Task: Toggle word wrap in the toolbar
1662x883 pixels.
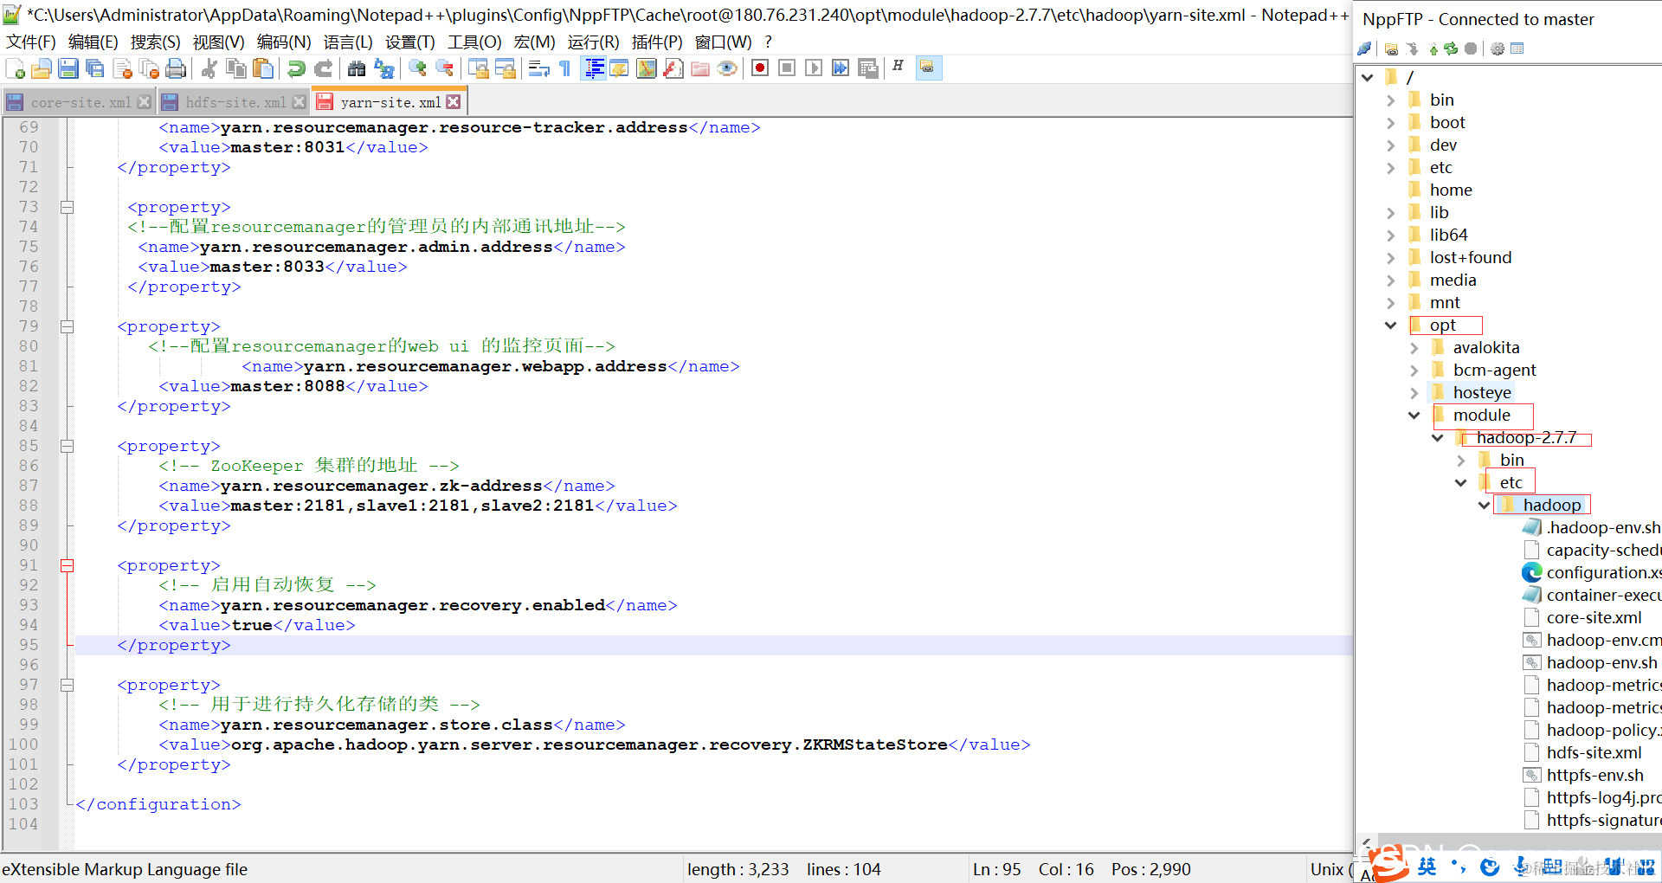Action: 538,68
